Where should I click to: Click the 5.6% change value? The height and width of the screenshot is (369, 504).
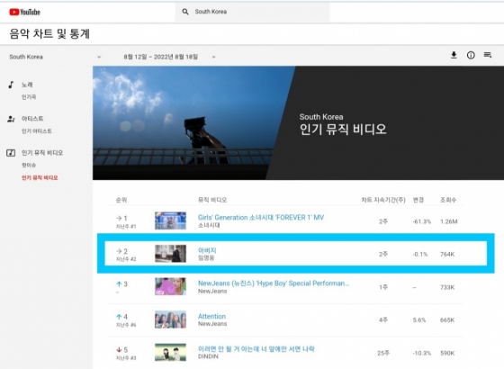point(419,320)
